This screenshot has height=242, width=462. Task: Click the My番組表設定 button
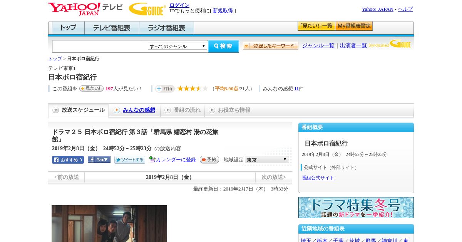pyautogui.click(x=354, y=26)
